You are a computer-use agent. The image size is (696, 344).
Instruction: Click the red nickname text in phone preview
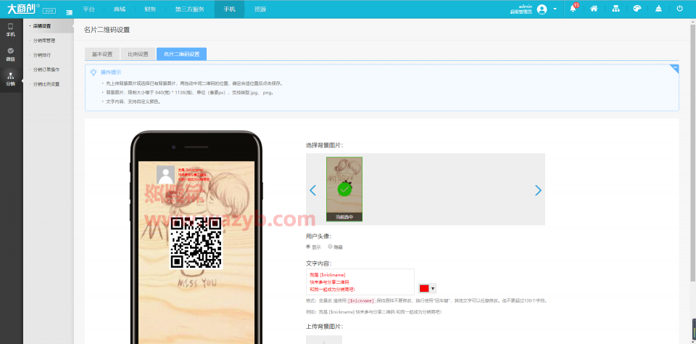194,175
